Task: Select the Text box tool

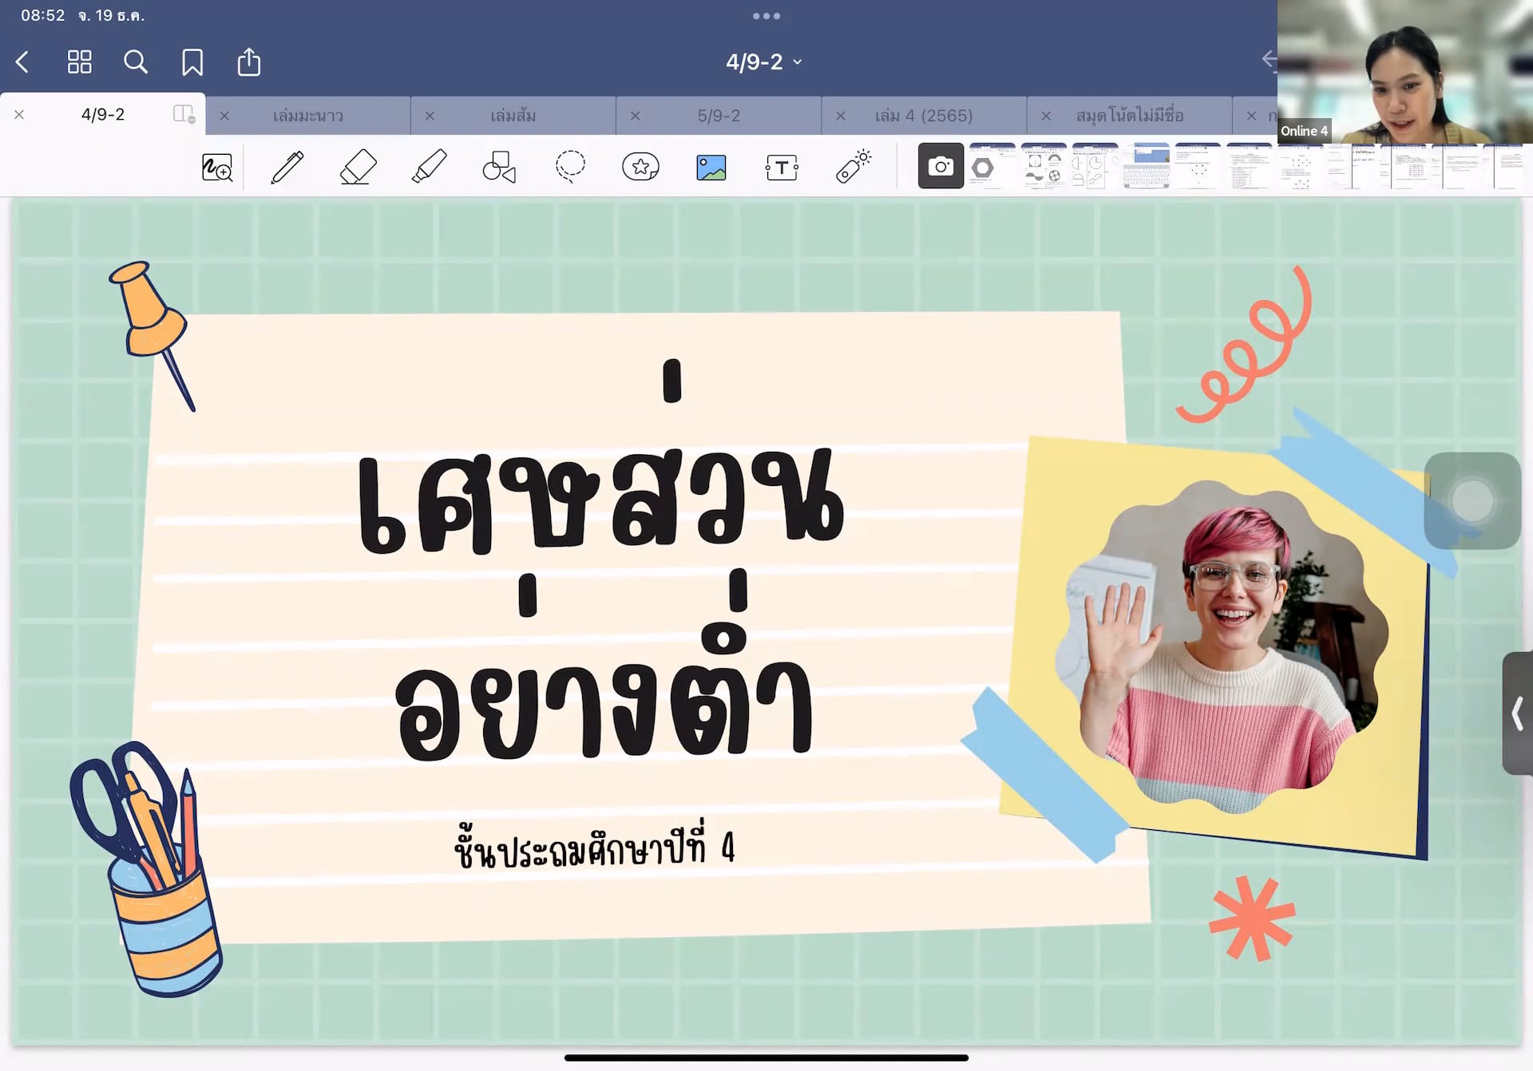Action: 781,168
